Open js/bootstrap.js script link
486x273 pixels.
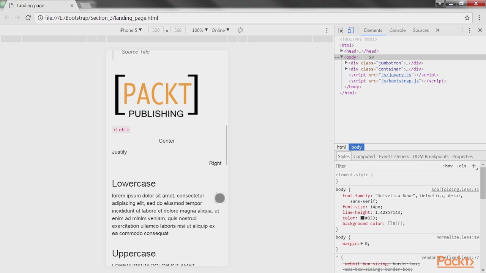pyautogui.click(x=400, y=81)
